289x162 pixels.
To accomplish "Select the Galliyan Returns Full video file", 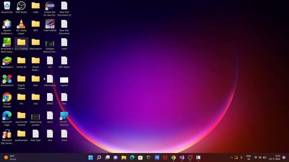I will (50, 47).
